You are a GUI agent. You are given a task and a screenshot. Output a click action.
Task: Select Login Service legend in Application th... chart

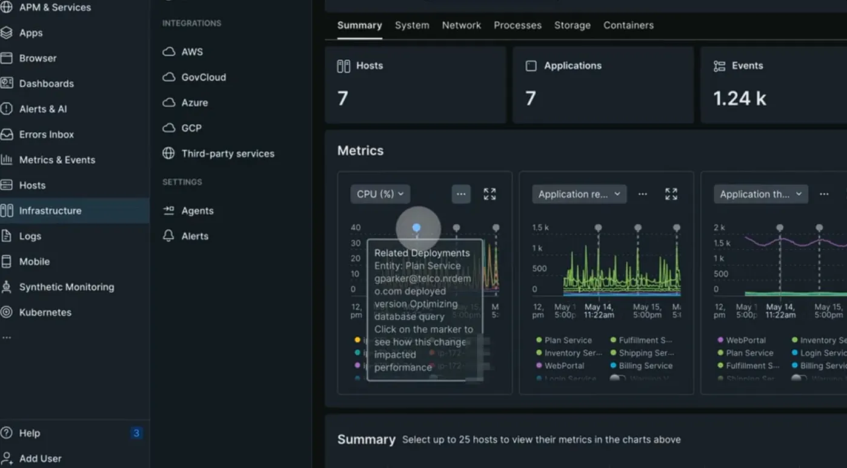[x=819, y=353]
